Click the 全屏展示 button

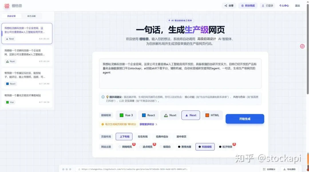pyautogui.click(x=269, y=169)
